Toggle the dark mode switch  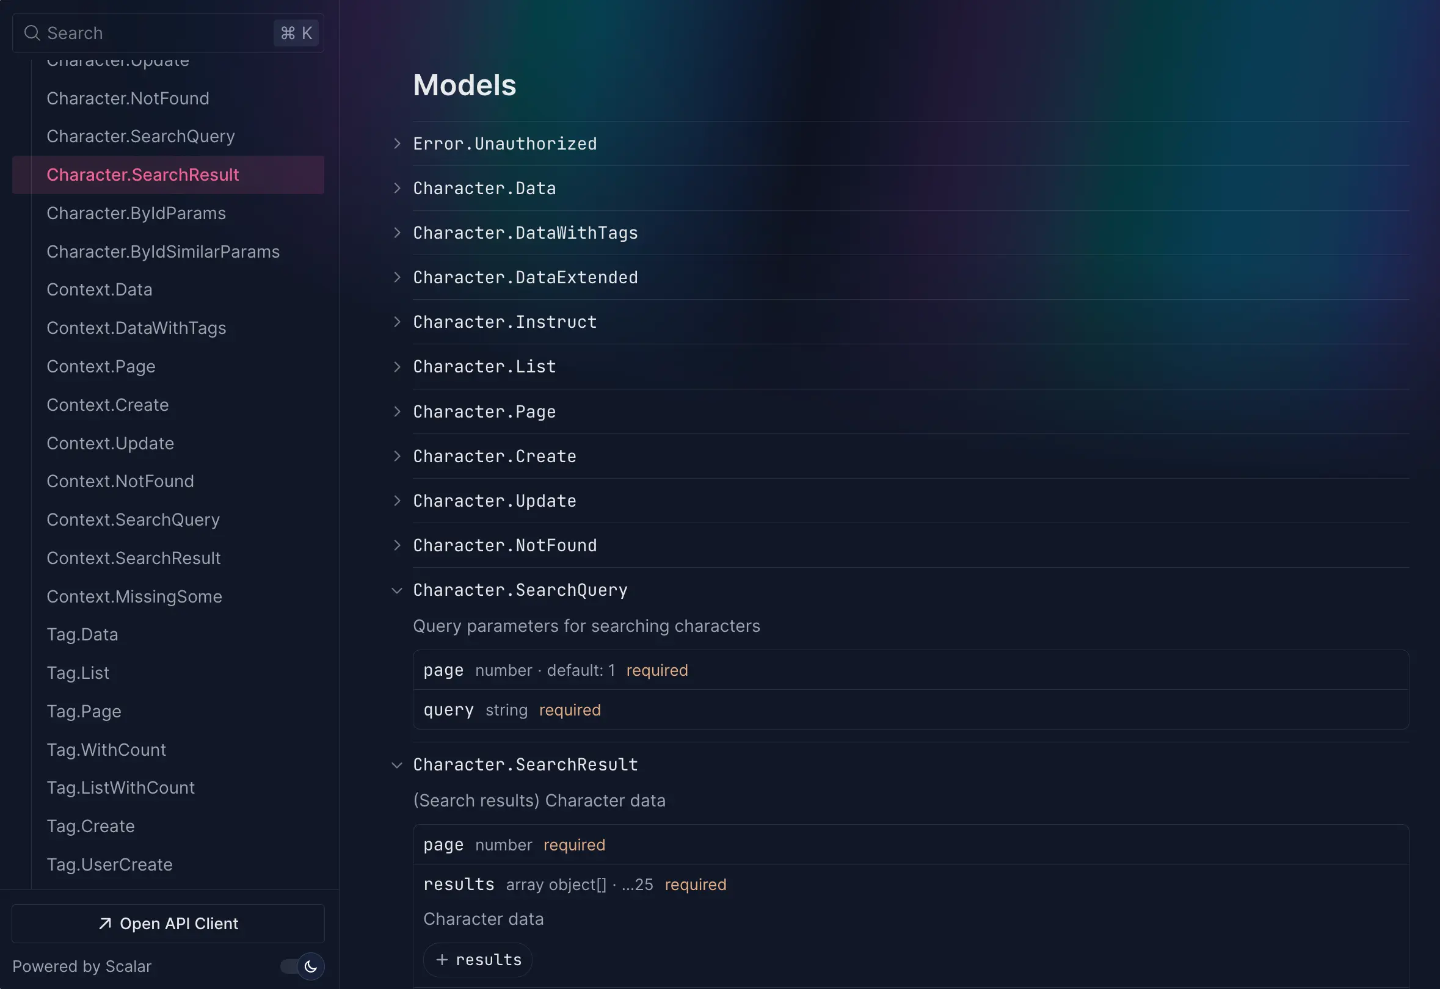tap(291, 966)
